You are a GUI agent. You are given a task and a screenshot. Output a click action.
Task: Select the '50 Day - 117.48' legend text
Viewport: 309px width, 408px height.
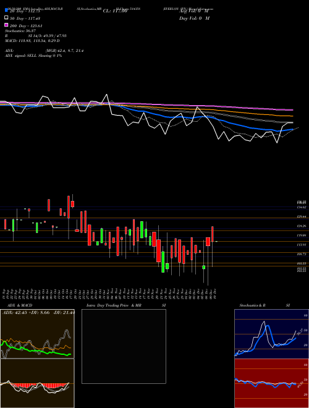[x=25, y=19]
